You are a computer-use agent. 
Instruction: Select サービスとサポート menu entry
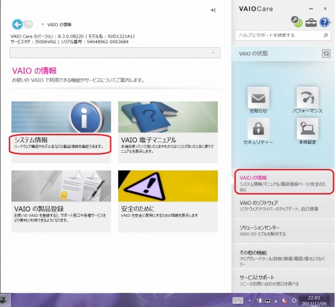click(x=283, y=281)
